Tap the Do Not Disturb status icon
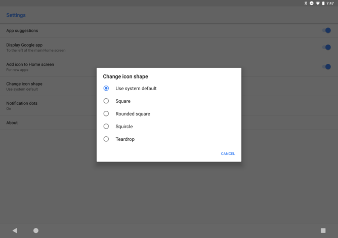The height and width of the screenshot is (238, 338). [x=312, y=3]
